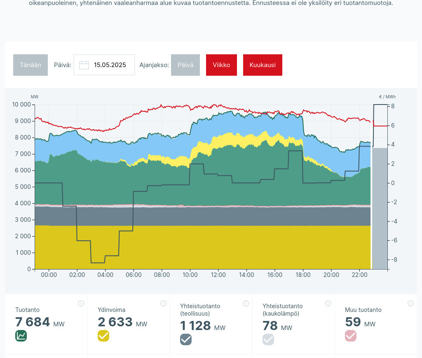The image size is (422, 358).
Task: Open the info icon on Tuotanto card
Action: pos(81,304)
